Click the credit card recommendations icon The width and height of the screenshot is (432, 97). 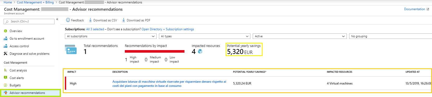[x=71, y=49]
